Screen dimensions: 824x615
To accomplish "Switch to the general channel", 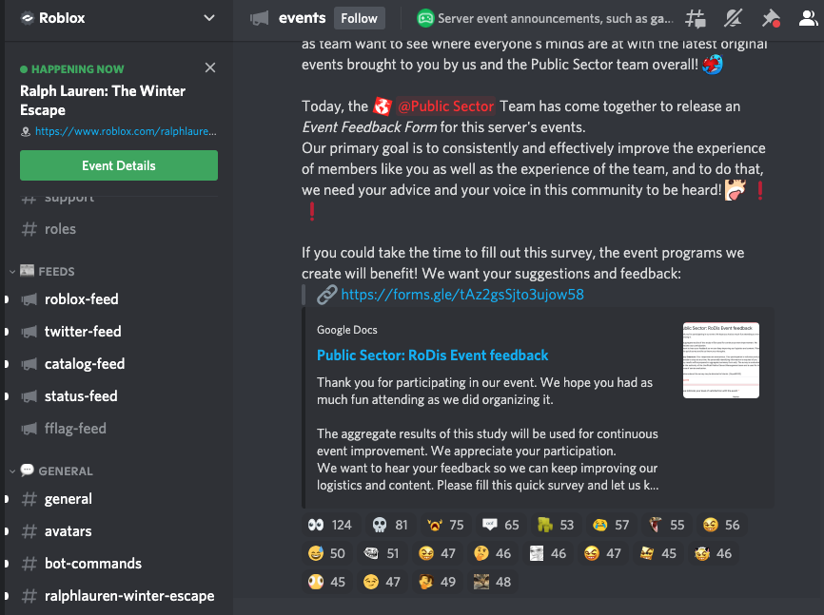I will (68, 499).
